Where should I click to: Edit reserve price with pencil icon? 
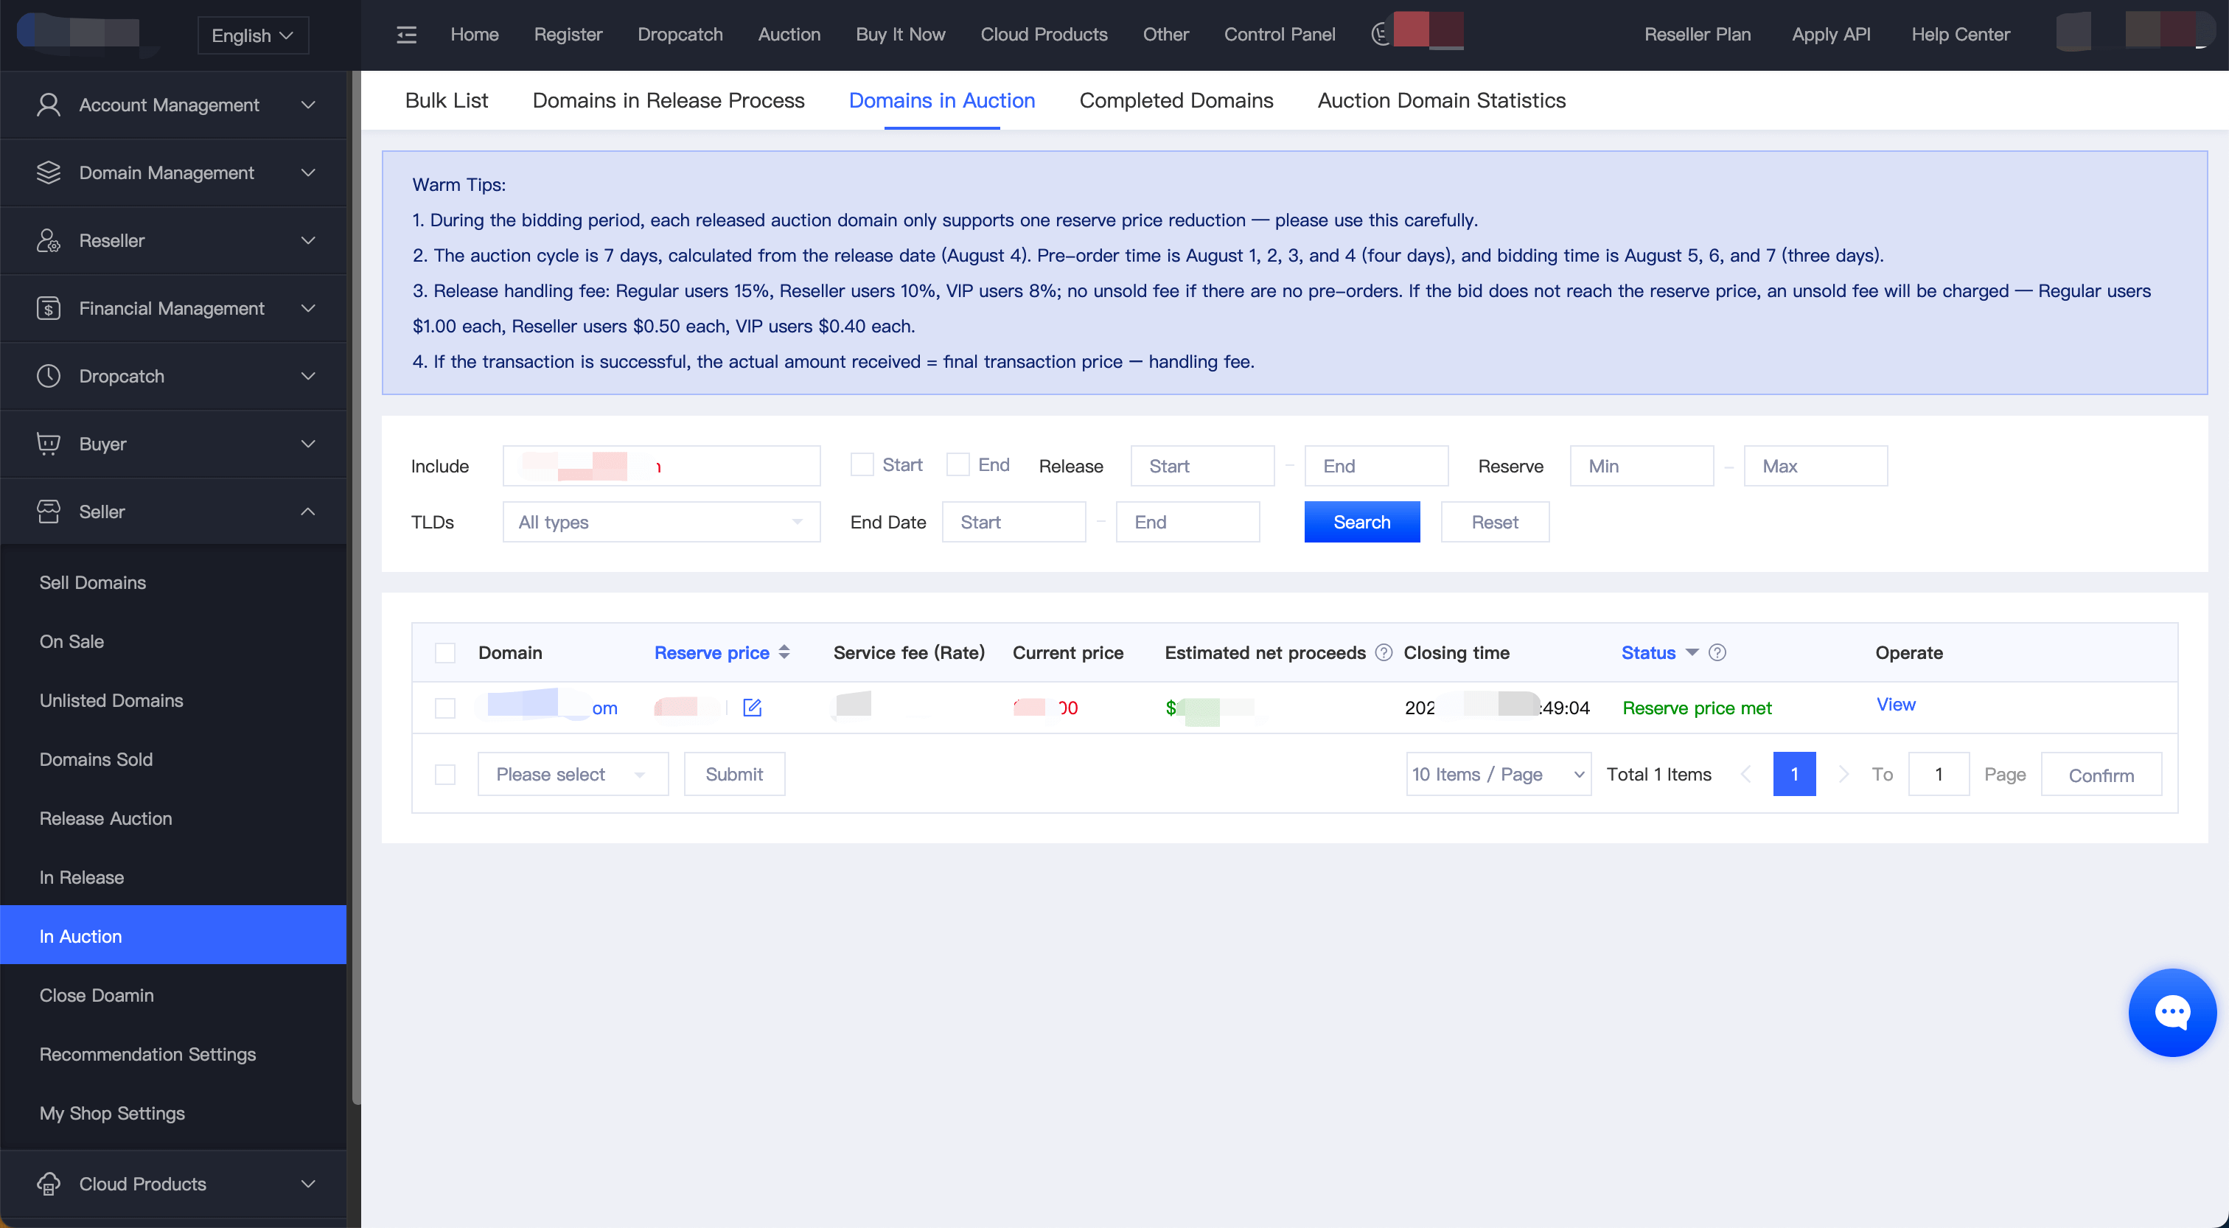coord(752,707)
